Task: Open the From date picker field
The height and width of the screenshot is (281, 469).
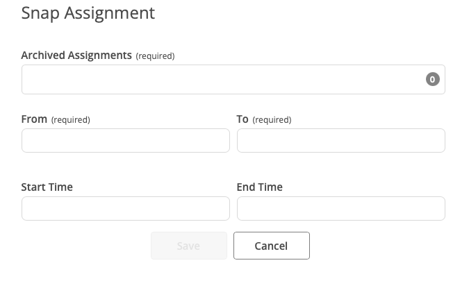Action: point(126,141)
